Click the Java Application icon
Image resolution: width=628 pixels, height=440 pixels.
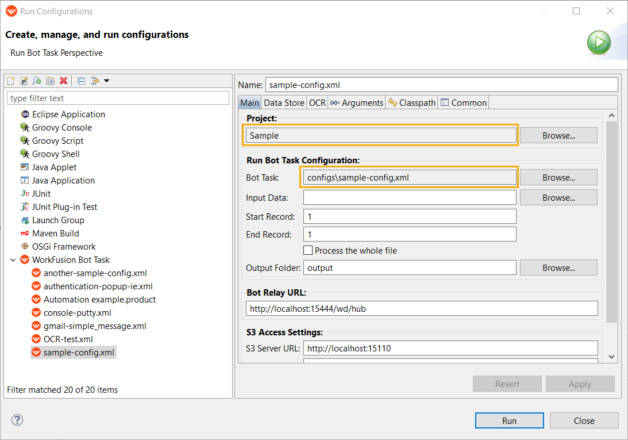click(25, 180)
